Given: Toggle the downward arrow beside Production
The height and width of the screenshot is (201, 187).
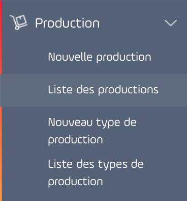Looking at the screenshot, I should (171, 23).
